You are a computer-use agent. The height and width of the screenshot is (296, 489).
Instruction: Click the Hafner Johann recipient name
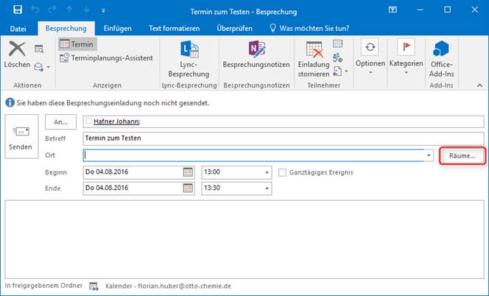[x=116, y=121]
